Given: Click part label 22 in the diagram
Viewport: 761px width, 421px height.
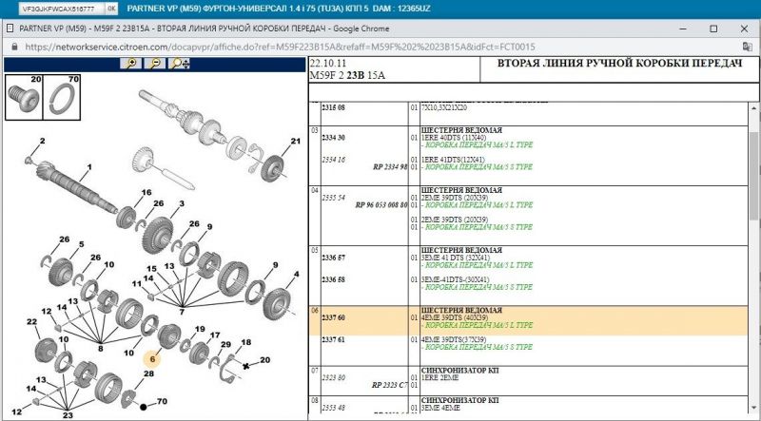Looking at the screenshot, I should click(x=31, y=322).
